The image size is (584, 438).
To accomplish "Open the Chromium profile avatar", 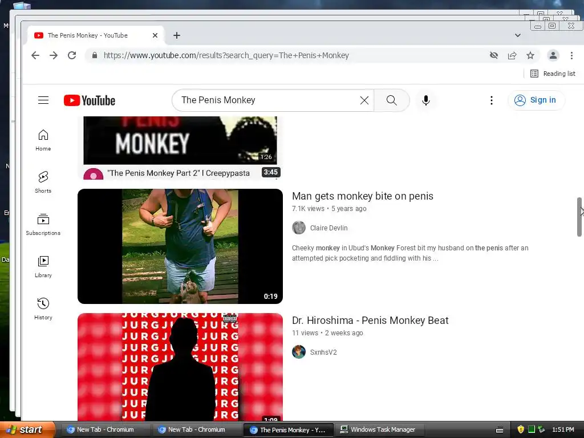I will [553, 55].
